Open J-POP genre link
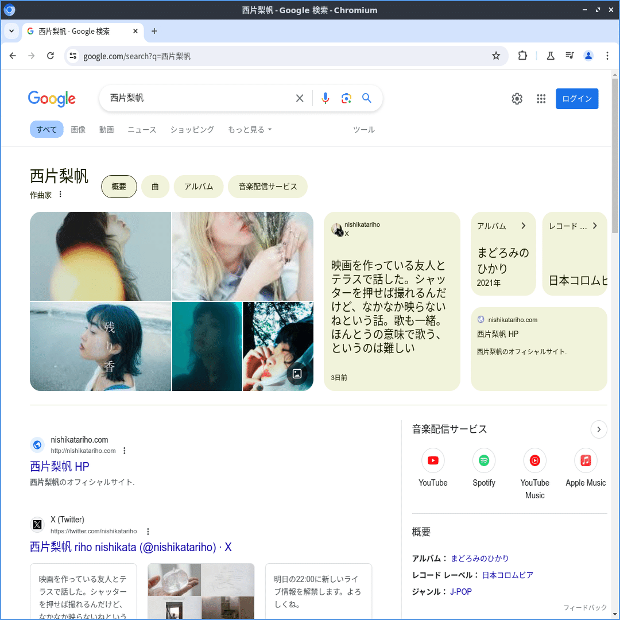 pyautogui.click(x=461, y=591)
